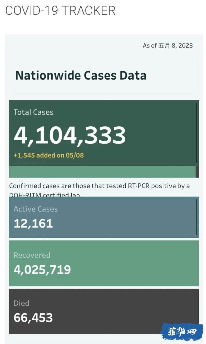
Task: Click the 4,104,333 total cases figure
Action: pos(70,135)
